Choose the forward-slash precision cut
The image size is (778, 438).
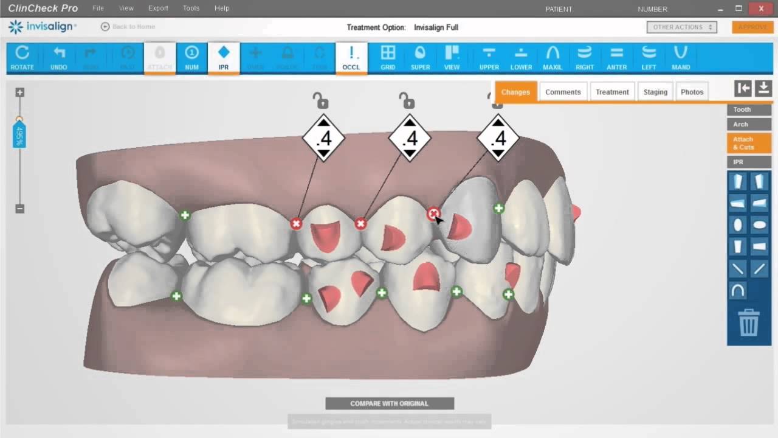(x=760, y=268)
